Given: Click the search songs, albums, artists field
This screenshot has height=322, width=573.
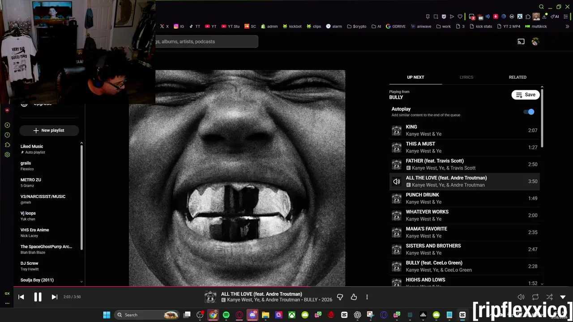Looking at the screenshot, I should click(206, 42).
